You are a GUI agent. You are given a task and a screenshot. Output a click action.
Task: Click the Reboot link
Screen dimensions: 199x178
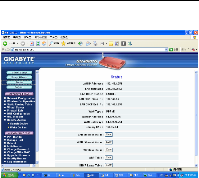[x=11, y=143]
